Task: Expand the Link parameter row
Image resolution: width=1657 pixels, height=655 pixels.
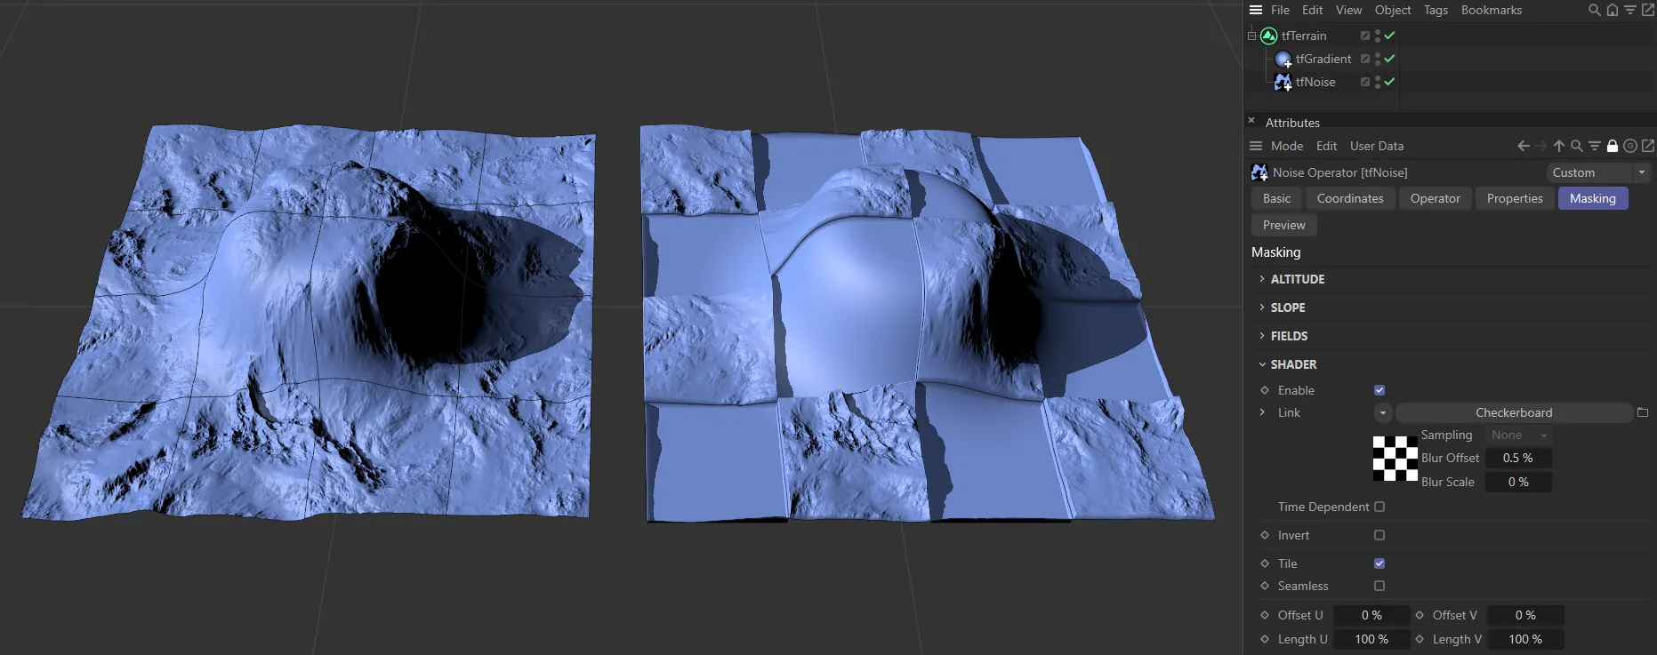Action: [1262, 412]
